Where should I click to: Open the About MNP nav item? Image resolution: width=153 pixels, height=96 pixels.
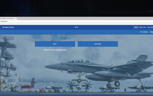coord(150,27)
